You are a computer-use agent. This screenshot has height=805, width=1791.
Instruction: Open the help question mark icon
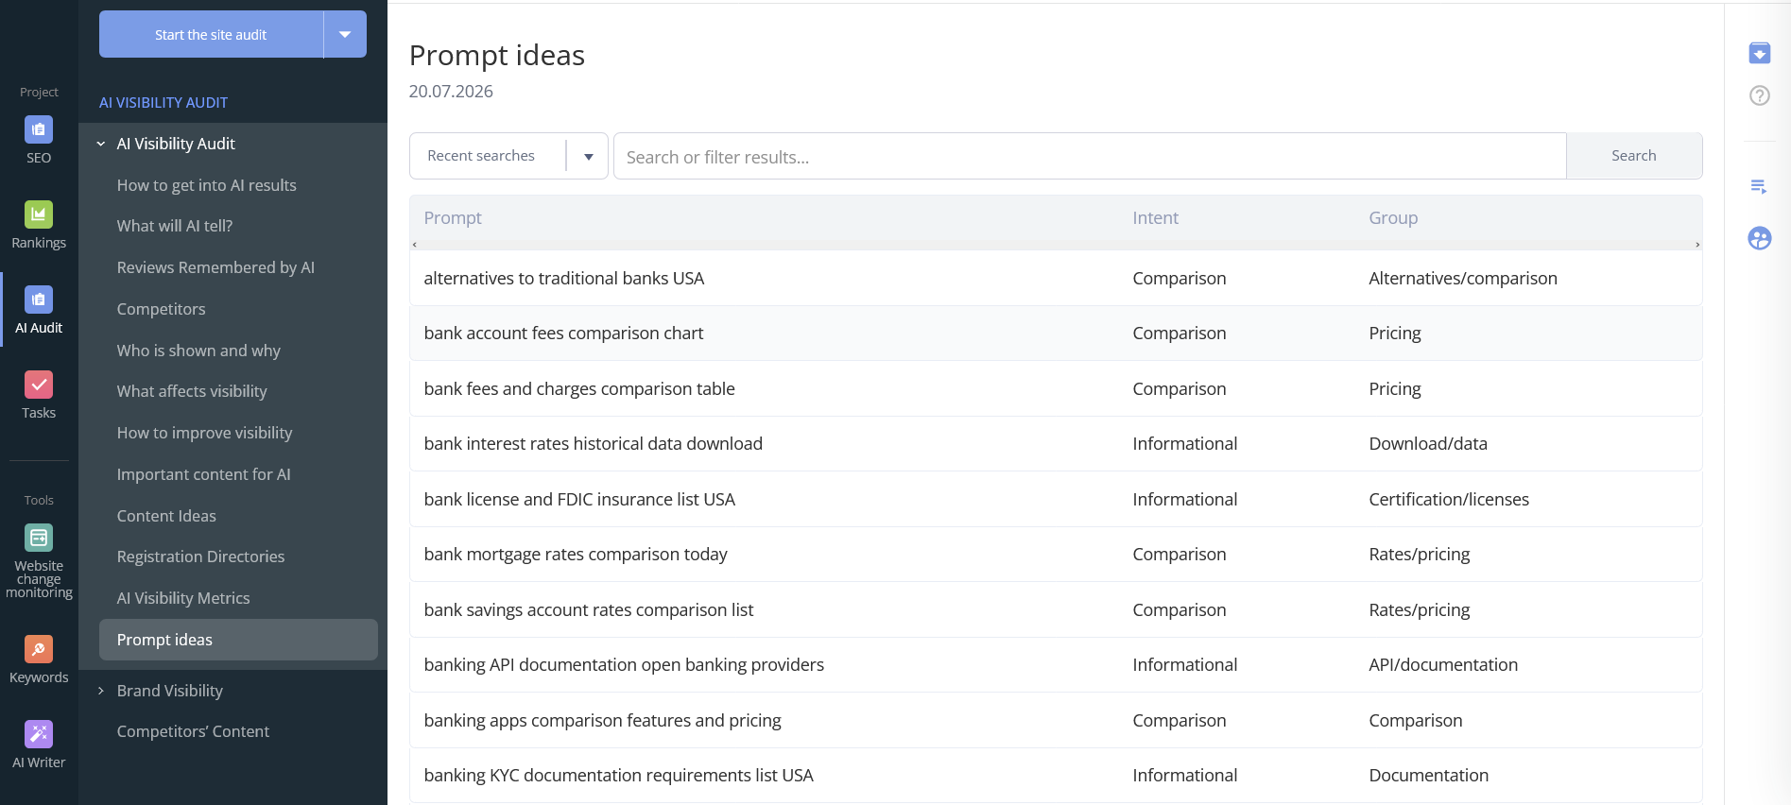click(x=1759, y=95)
